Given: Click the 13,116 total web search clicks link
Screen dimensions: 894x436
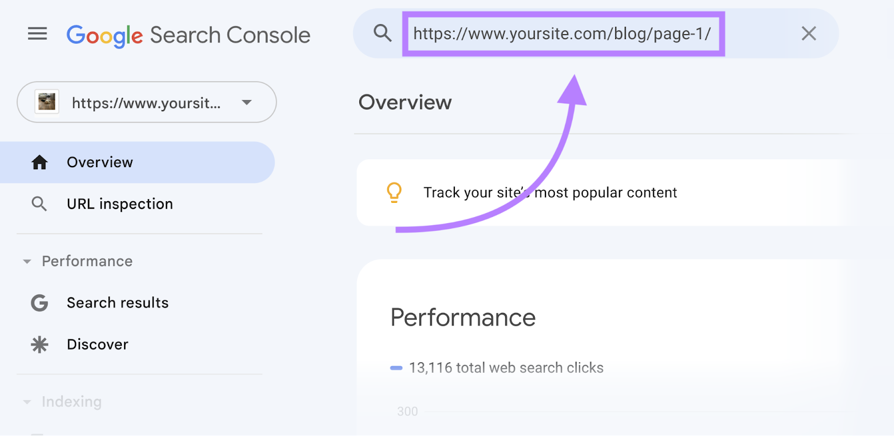Looking at the screenshot, I should coord(505,367).
